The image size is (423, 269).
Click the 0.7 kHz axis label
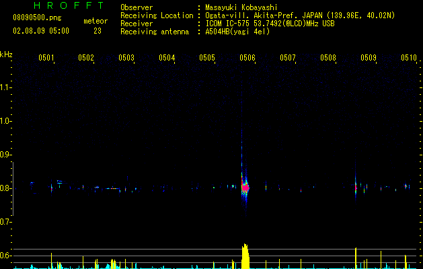pyautogui.click(x=5, y=222)
